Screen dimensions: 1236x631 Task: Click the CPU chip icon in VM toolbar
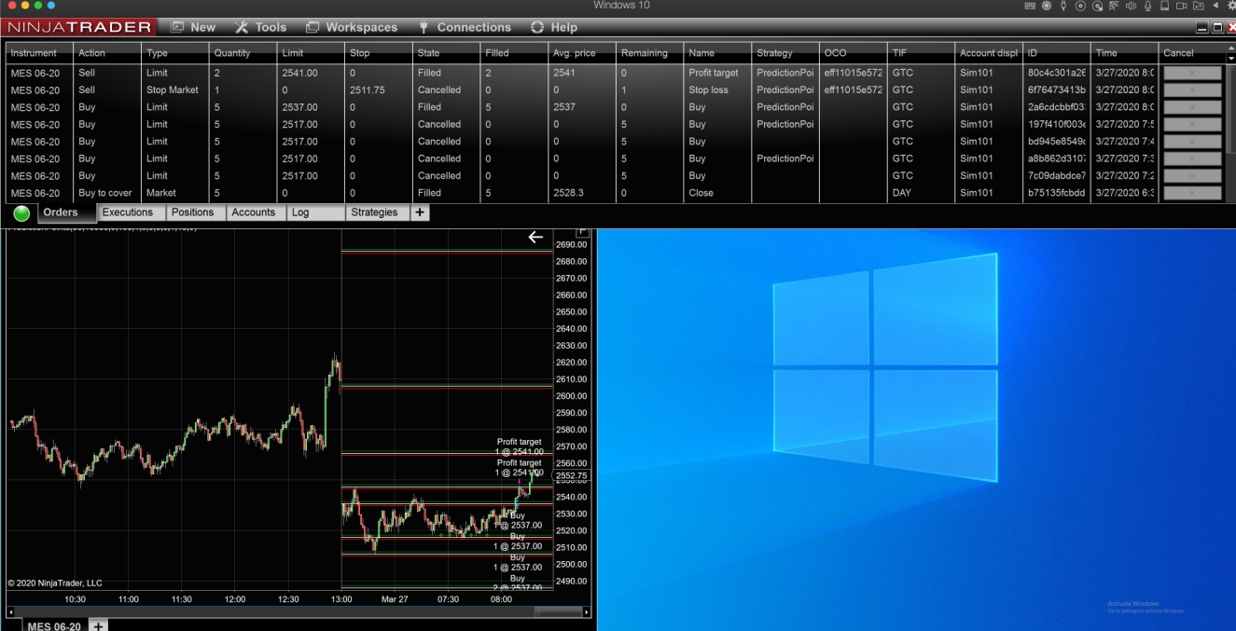(1047, 6)
